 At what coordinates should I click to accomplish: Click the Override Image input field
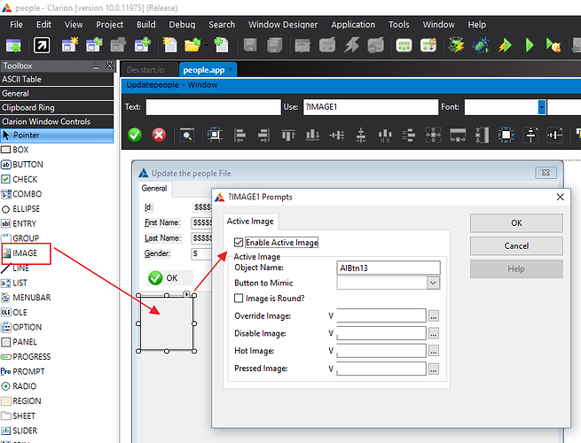pos(381,315)
